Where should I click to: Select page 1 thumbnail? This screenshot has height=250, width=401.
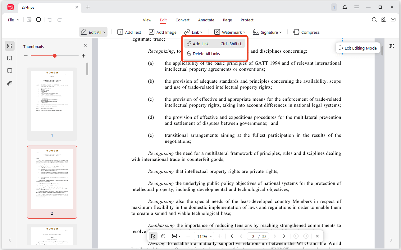pyautogui.click(x=52, y=101)
